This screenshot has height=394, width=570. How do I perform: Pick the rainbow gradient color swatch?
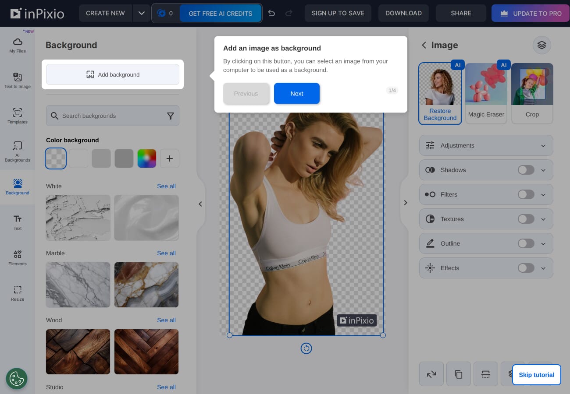pyautogui.click(x=147, y=158)
